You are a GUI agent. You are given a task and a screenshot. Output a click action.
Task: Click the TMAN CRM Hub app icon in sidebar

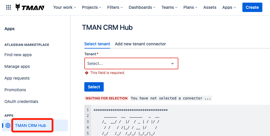[8, 125]
